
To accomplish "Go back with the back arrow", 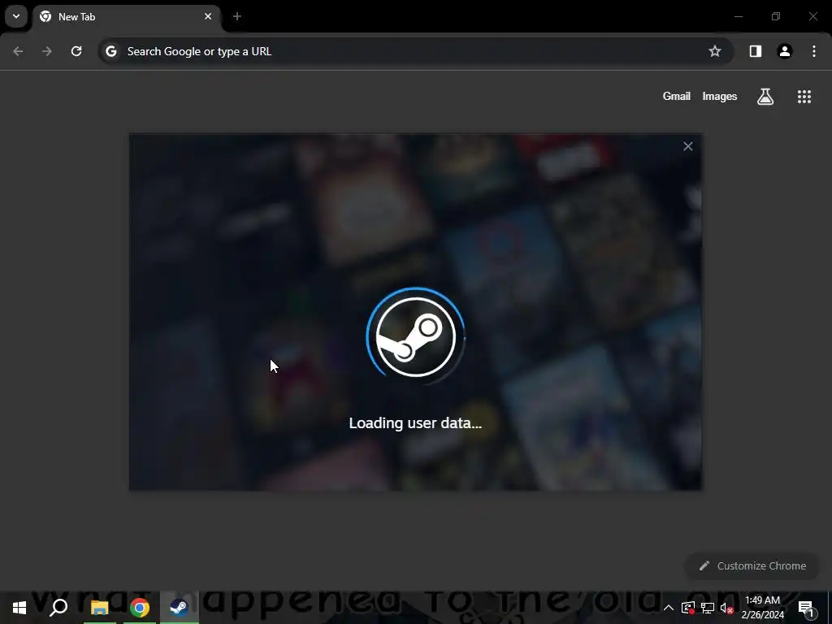I will point(18,51).
